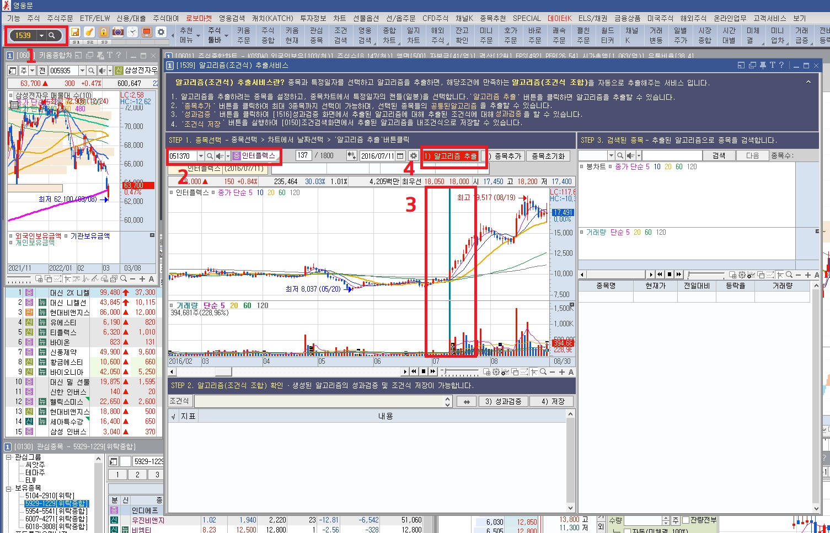The image size is (830, 533).
Task: Click the 137 candle count input field
Action: click(x=304, y=156)
